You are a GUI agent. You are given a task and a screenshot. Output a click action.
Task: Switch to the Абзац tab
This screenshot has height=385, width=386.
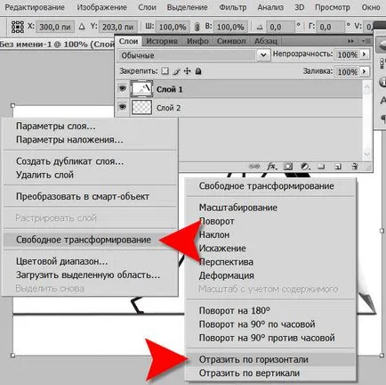pos(266,41)
